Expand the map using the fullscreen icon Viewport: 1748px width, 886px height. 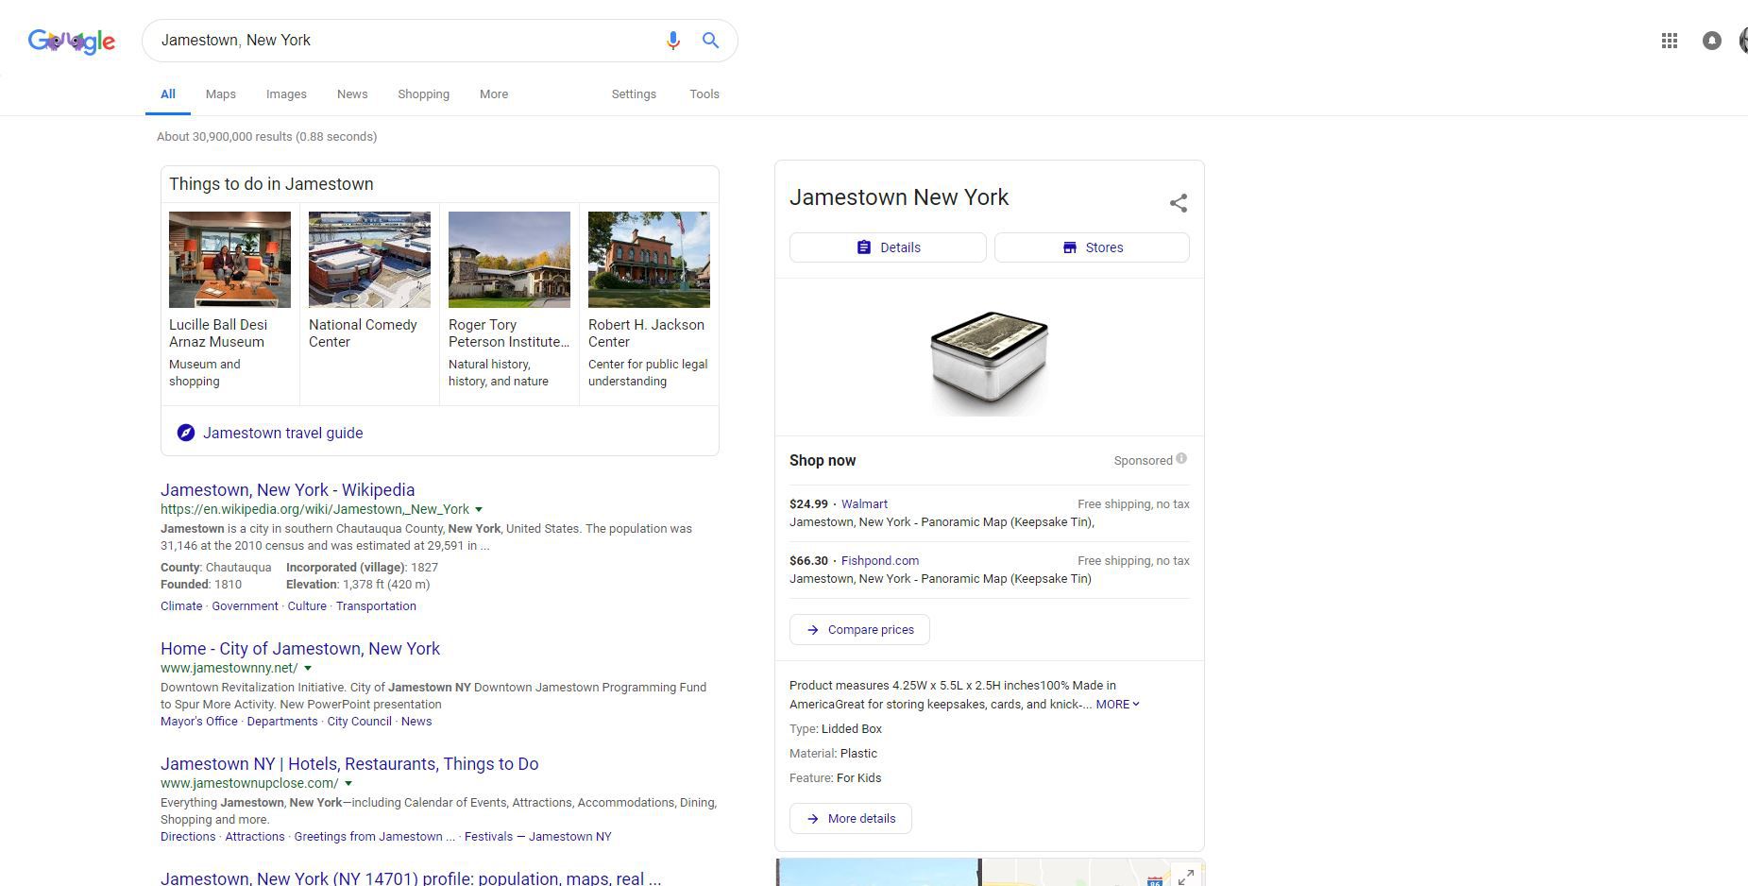point(1186,877)
